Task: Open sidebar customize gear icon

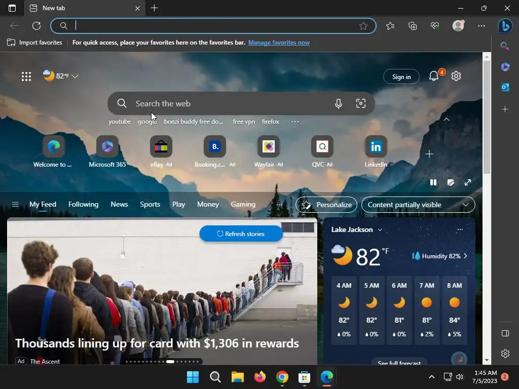Action: [505, 354]
